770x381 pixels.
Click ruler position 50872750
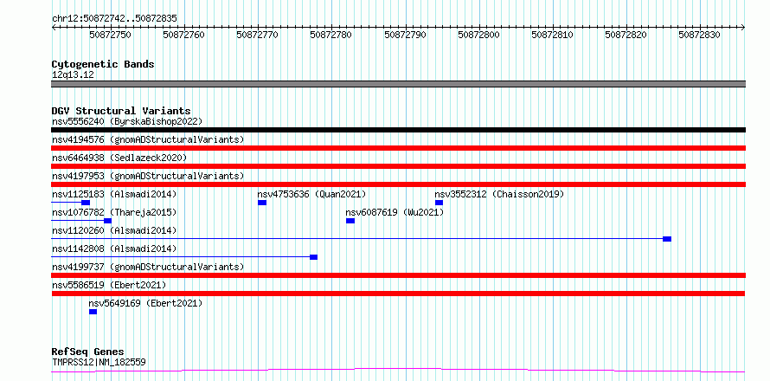point(110,35)
